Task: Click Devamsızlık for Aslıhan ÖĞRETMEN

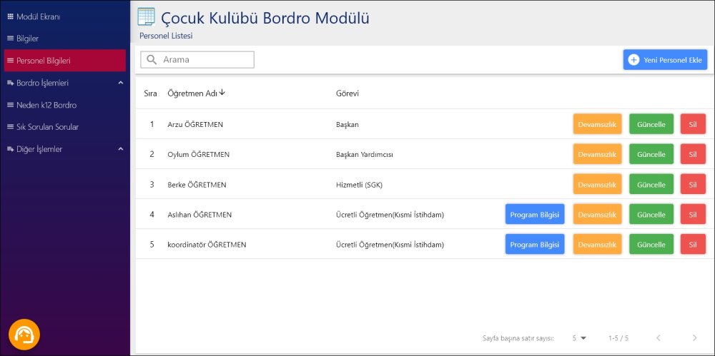Action: click(x=597, y=215)
